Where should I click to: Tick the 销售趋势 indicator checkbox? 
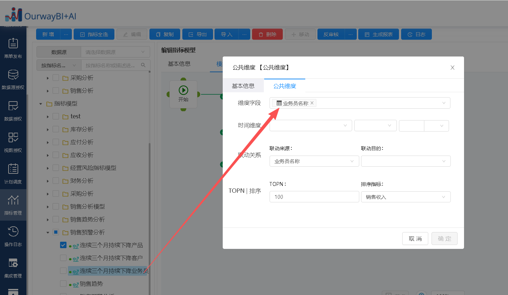63,284
